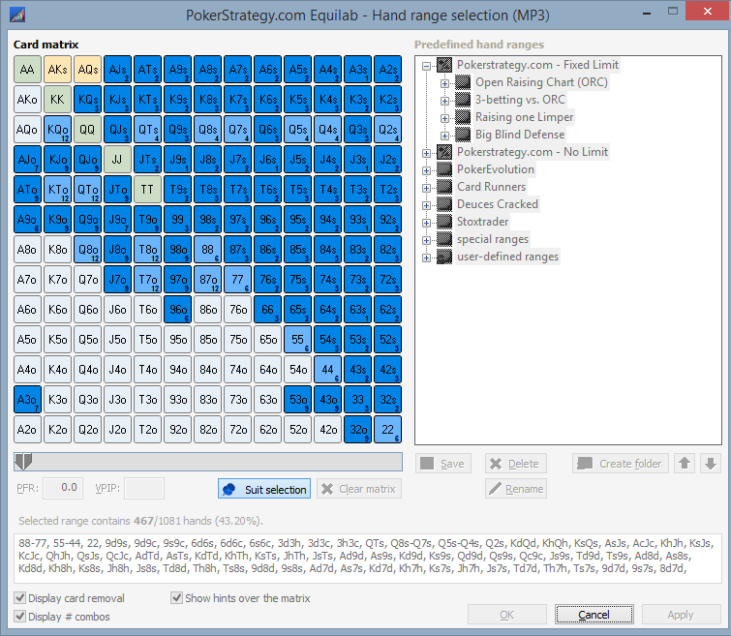The image size is (731, 636).
Task: Click the PFR input field
Action: (63, 488)
